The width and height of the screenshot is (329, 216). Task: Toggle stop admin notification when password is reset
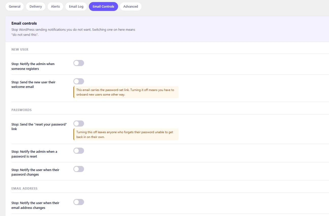pos(79,151)
